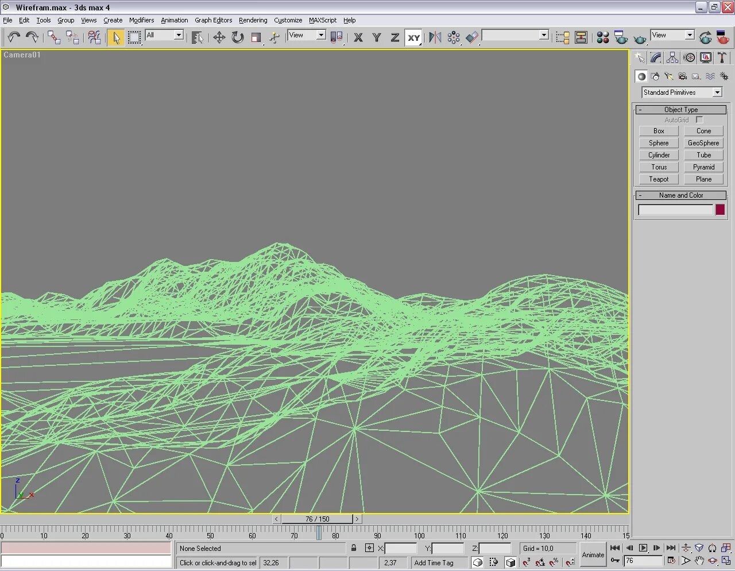Click the crimson object color swatch

coord(720,210)
